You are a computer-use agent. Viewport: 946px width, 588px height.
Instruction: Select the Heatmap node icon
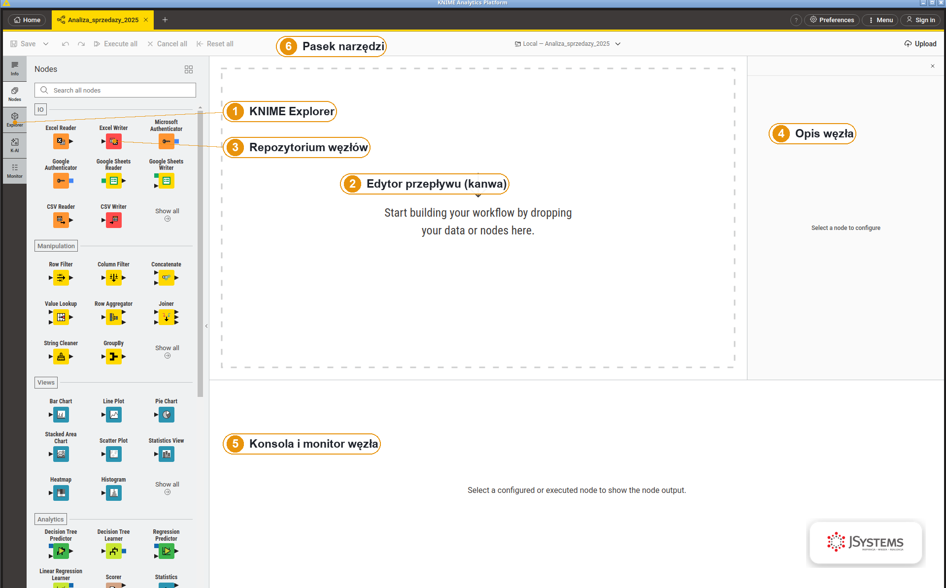61,493
